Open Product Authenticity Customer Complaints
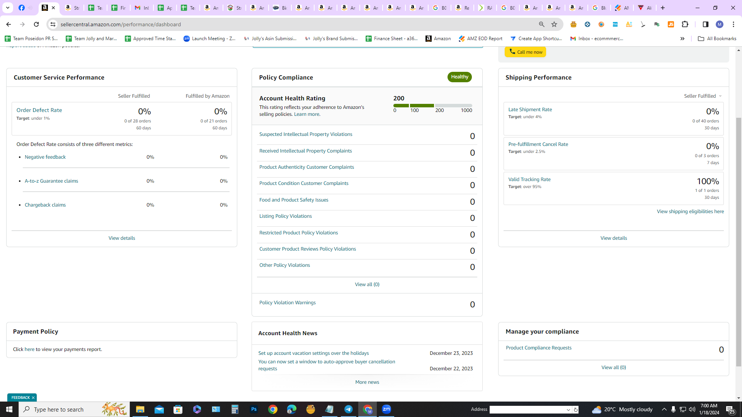 pyautogui.click(x=306, y=167)
